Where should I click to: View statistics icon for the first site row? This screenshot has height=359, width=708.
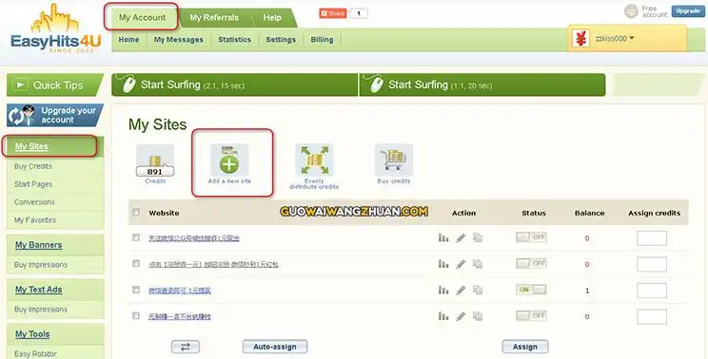pyautogui.click(x=443, y=237)
